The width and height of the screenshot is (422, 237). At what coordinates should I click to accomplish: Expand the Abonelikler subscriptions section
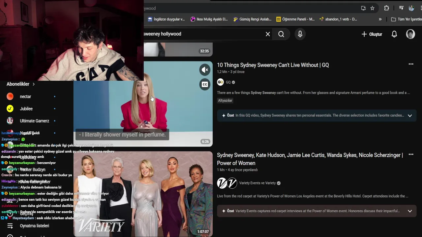coord(21,84)
